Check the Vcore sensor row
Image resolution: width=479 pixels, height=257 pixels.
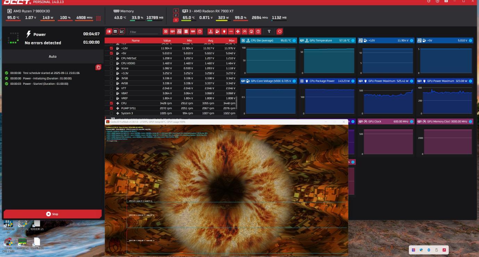[112, 68]
